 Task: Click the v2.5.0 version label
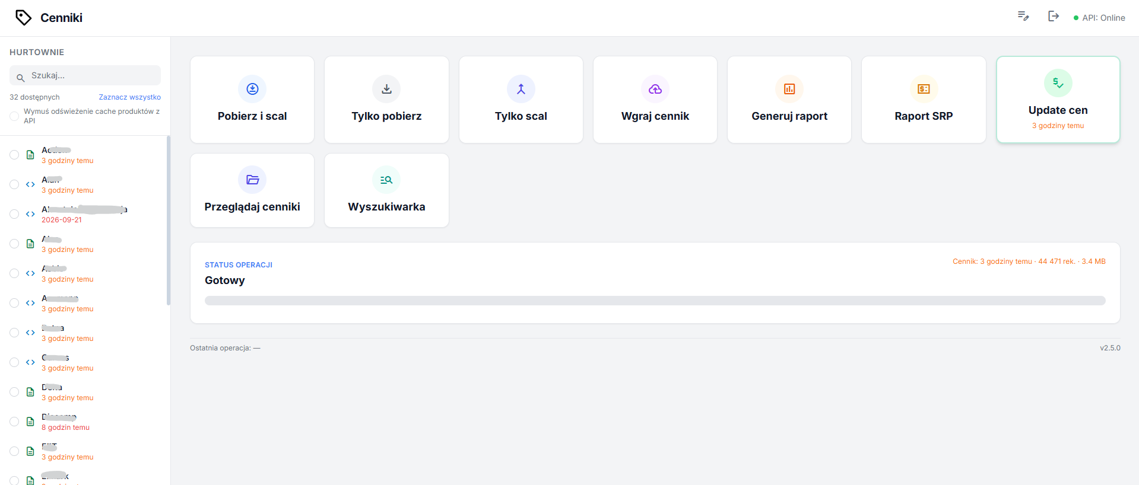tap(1110, 348)
